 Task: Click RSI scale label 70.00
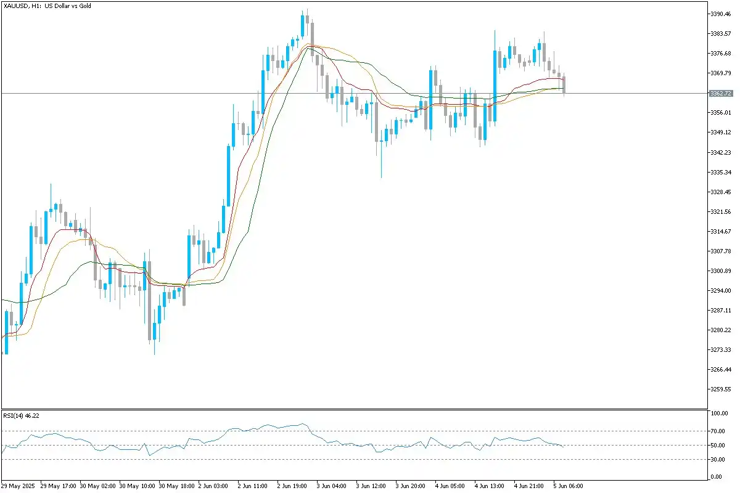click(x=718, y=431)
